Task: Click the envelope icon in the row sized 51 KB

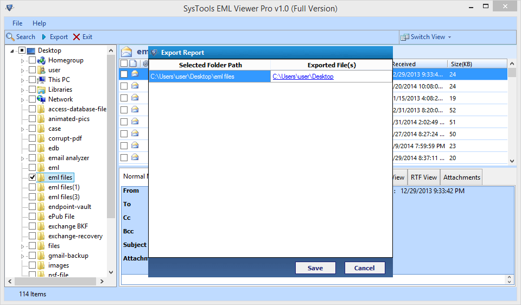Action: tap(135, 122)
